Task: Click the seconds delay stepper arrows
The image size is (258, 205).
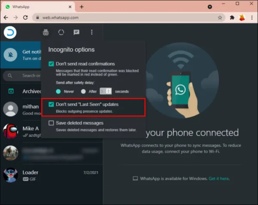Action: pos(108,91)
